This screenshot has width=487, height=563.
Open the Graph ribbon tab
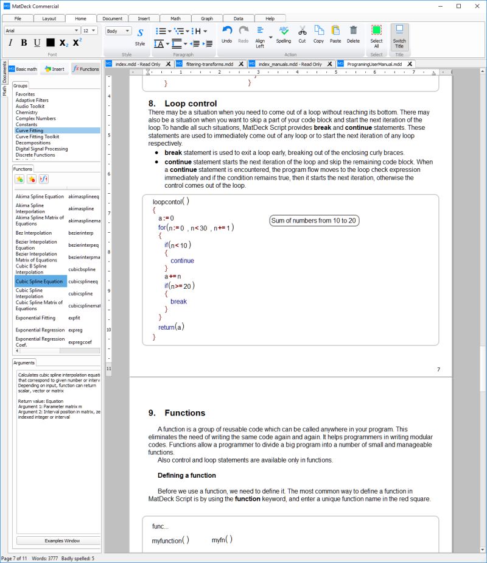[x=207, y=18]
